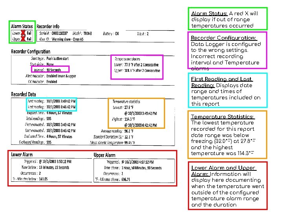The image size is (283, 212).
Task: Click the Model TR04-8 value
Action: 88,33
